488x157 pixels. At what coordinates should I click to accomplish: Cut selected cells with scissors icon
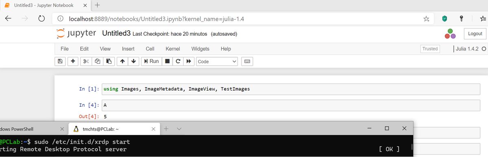[86, 61]
